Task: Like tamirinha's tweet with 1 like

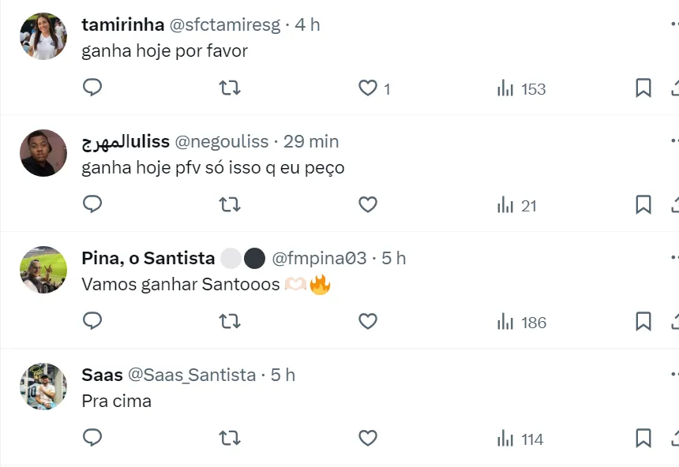Action: point(368,88)
